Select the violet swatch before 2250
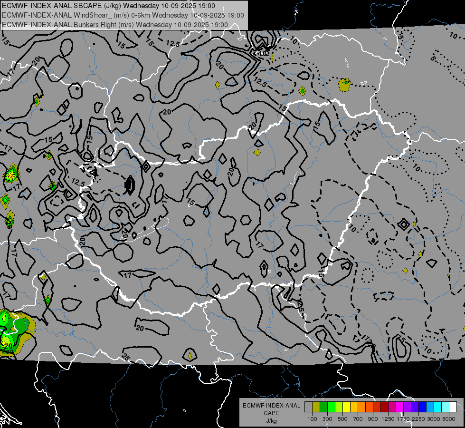The width and height of the screenshot is (465, 428). click(415, 407)
